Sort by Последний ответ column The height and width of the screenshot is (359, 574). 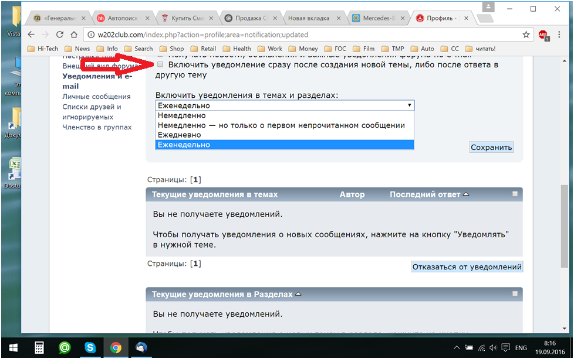pos(429,194)
